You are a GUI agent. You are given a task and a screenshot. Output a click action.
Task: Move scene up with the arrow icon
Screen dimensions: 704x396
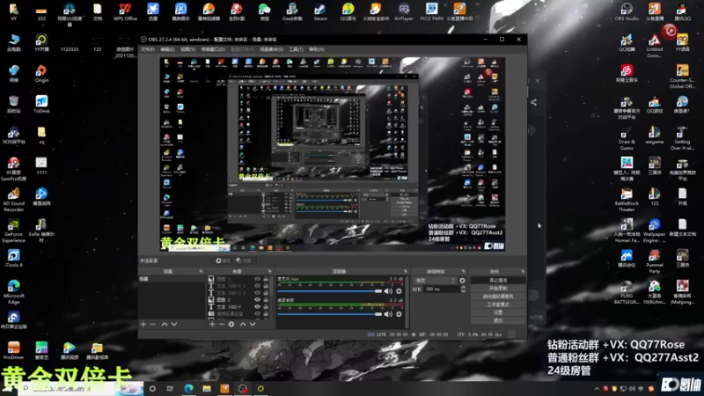165,324
